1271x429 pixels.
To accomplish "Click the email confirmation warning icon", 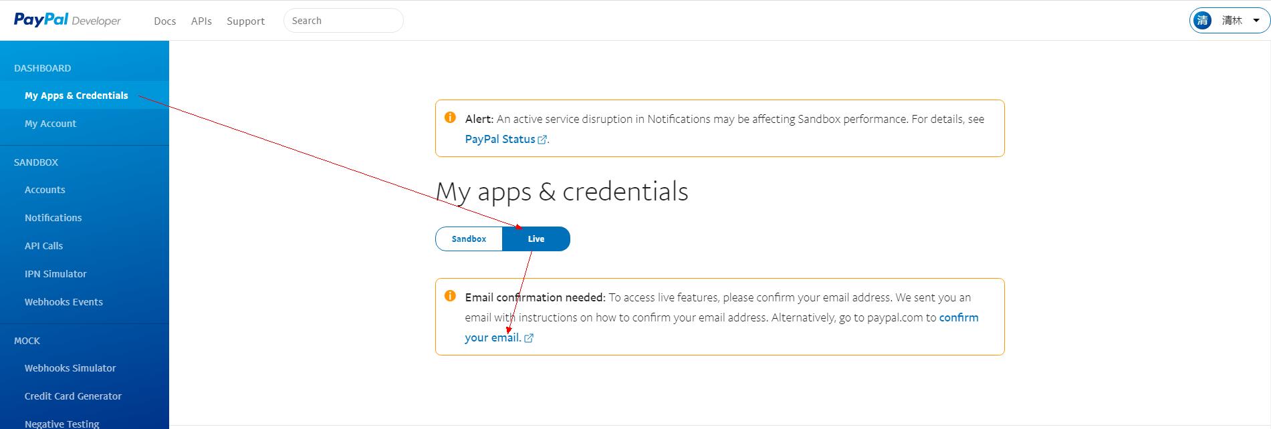I will pos(450,296).
